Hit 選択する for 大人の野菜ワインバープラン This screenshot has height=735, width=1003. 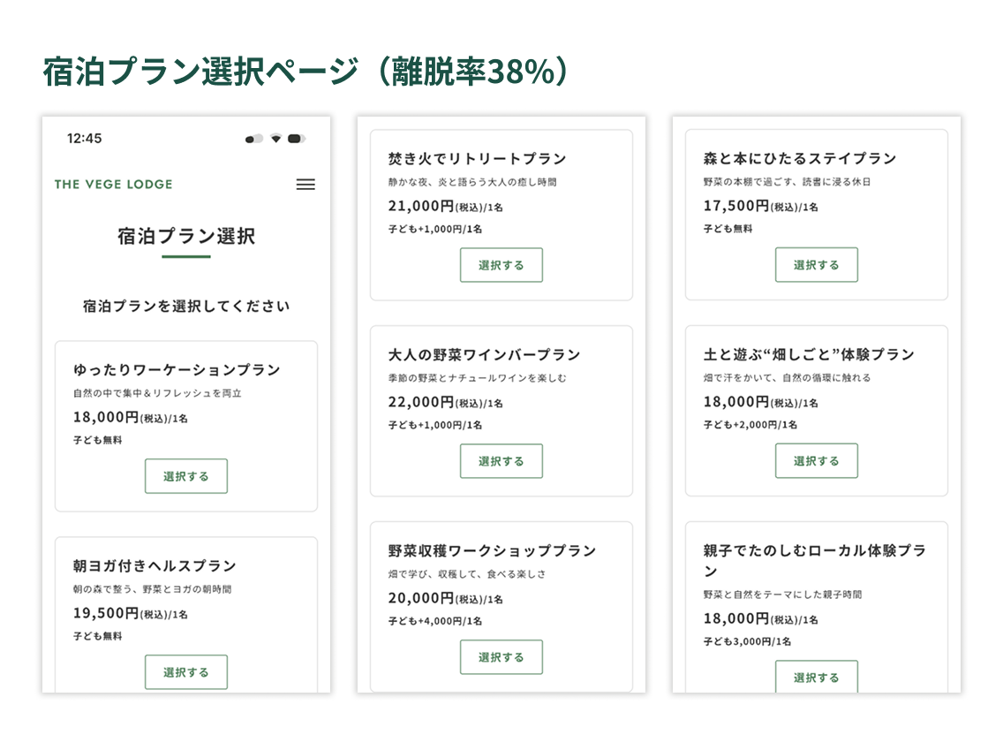[x=501, y=461]
